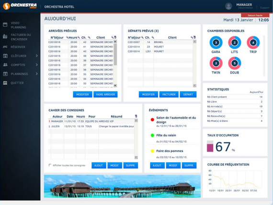
Task: Expand the Plannings submenu chevron
Action: pyautogui.click(x=36, y=74)
